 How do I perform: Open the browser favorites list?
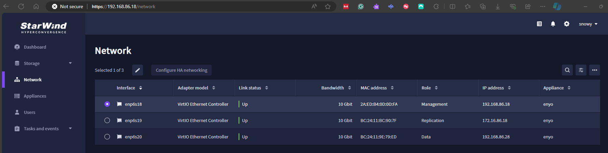pos(468,6)
